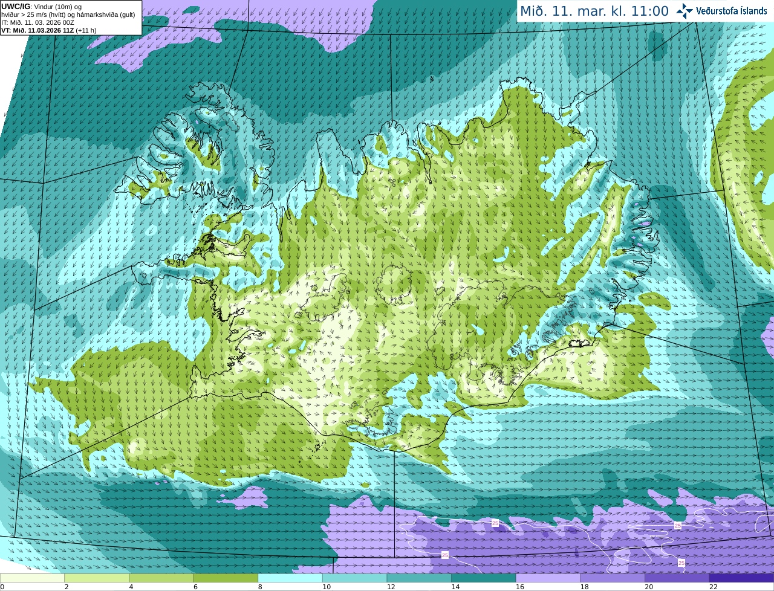Select the 'IT: Mið. 11. 03. 2026 00Z' line
Viewport: 774px width, 591px height.
37,22
